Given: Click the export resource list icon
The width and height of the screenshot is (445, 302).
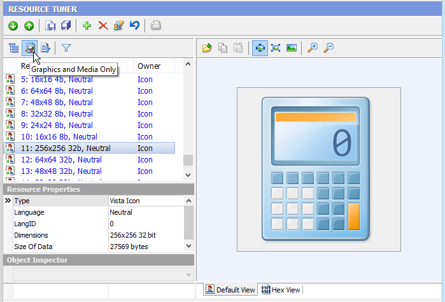Looking at the screenshot, I should pyautogui.click(x=45, y=48).
